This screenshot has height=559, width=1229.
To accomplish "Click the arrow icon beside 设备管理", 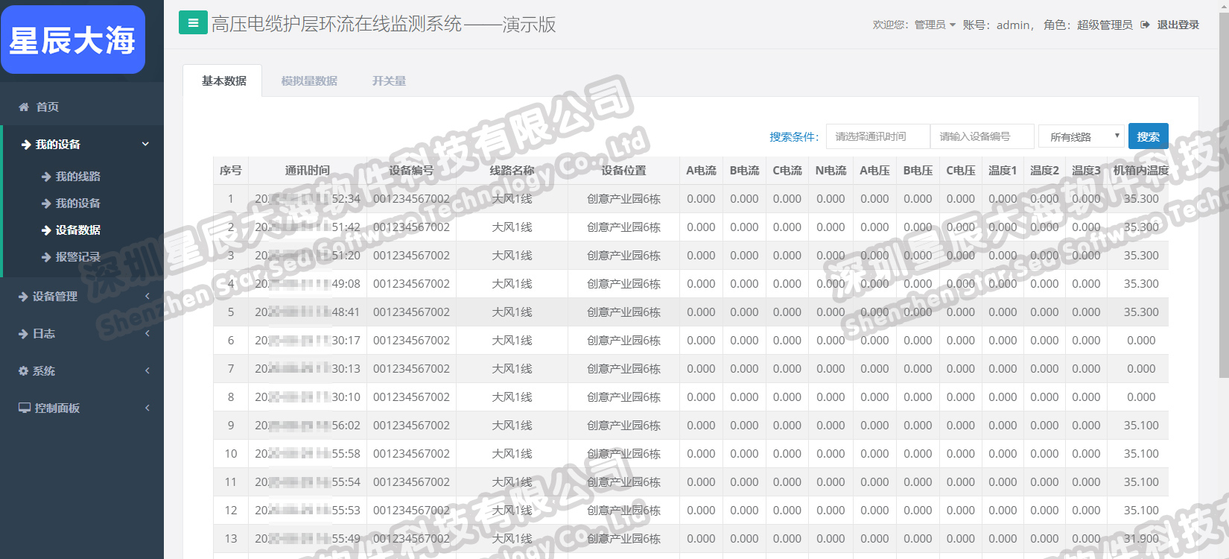I will click(23, 297).
